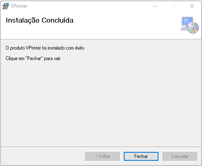Click the disabled Voltar button
The image size is (202, 166).
point(102,156)
